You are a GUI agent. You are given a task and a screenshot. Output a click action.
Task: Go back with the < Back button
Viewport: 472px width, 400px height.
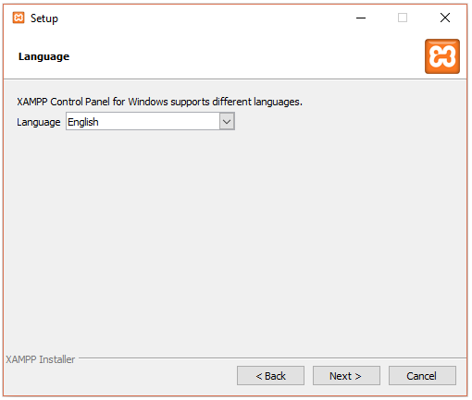tap(270, 376)
